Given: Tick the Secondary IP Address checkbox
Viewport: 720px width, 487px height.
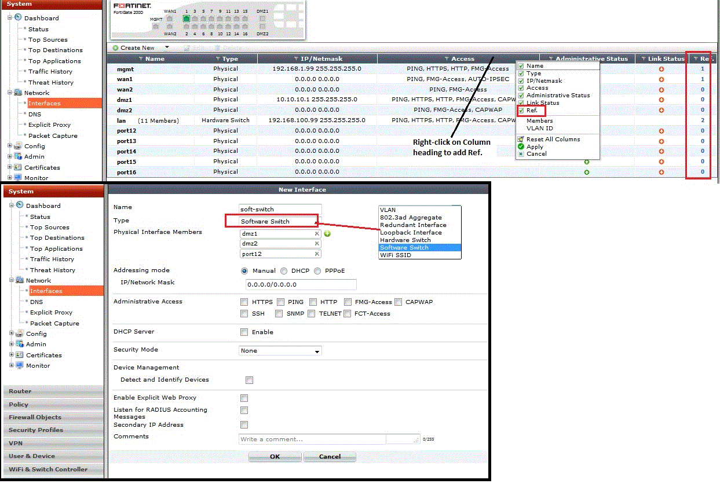Looking at the screenshot, I should coord(244,425).
